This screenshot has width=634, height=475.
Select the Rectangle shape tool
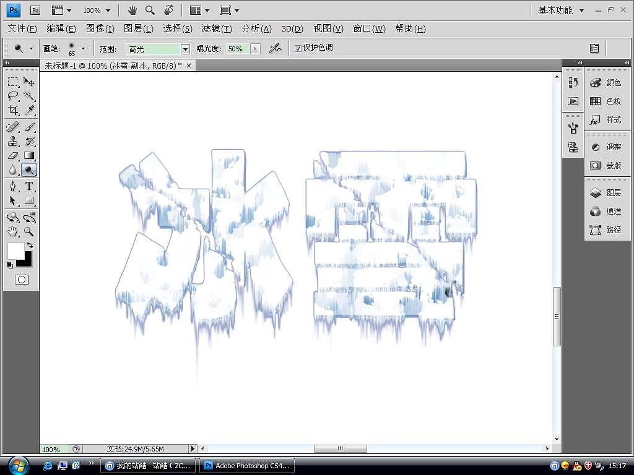point(28,200)
